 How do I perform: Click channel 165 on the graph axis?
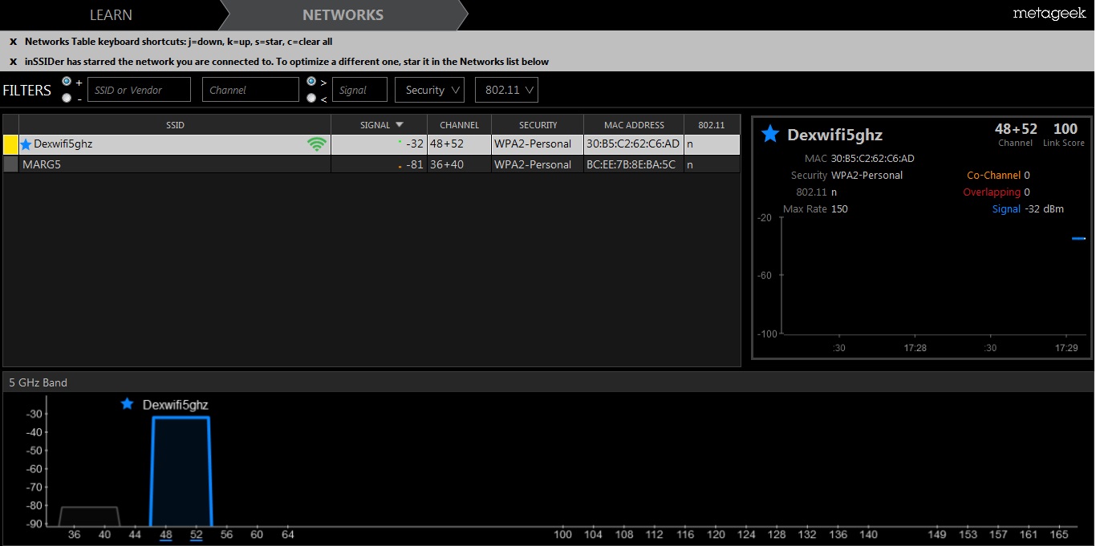(x=1059, y=535)
